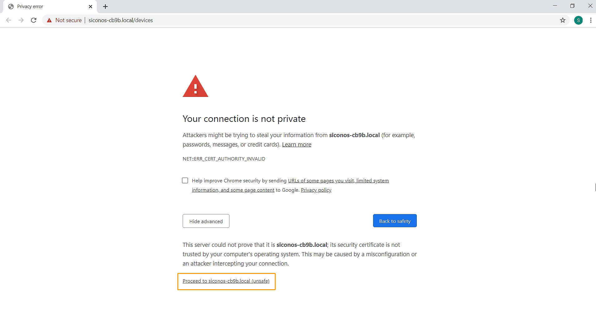Click the Back to safety button
Image resolution: width=596 pixels, height=321 pixels.
(395, 221)
